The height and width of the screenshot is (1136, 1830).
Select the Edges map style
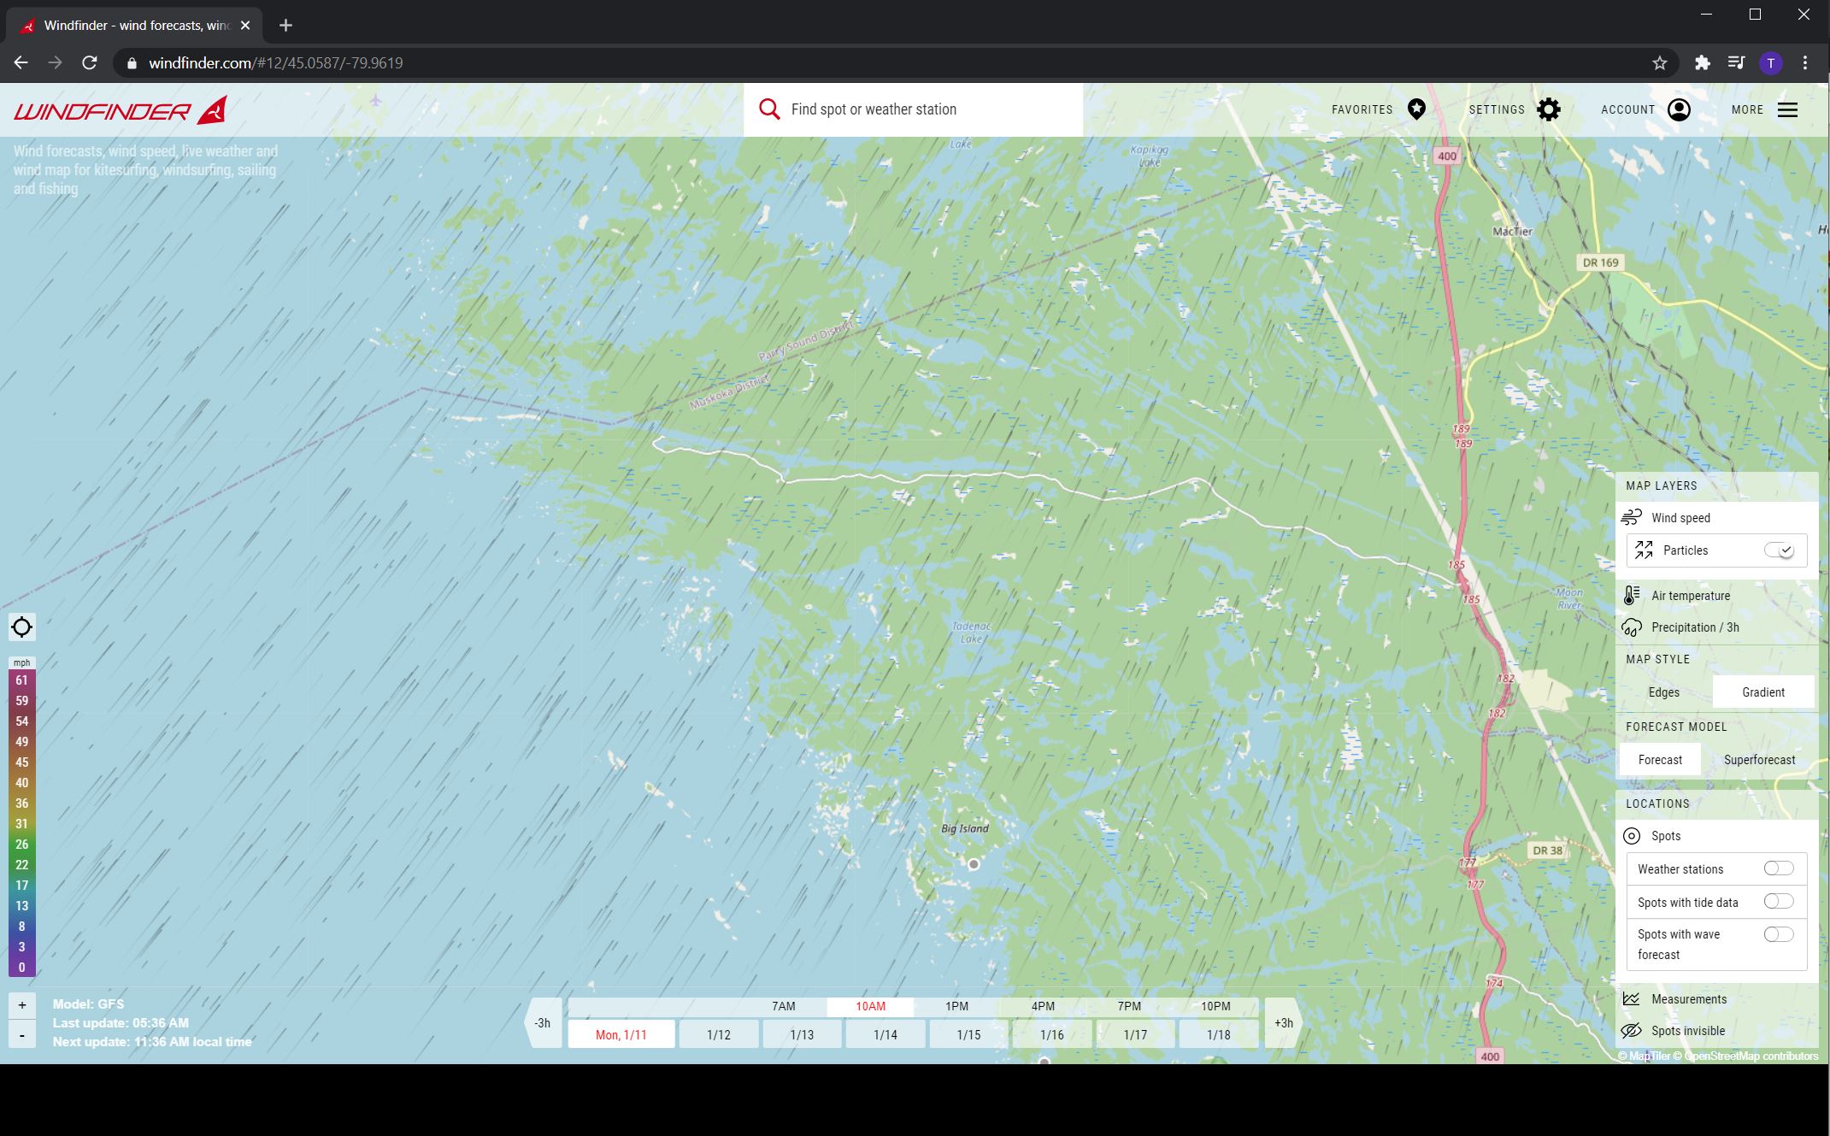[x=1662, y=692]
